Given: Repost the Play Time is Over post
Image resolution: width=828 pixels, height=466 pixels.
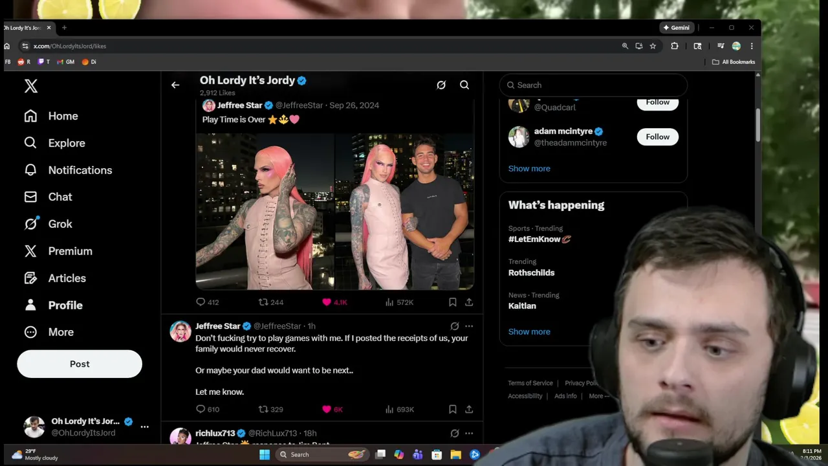Looking at the screenshot, I should click(271, 302).
